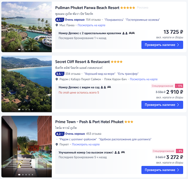The height and width of the screenshot is (179, 188).
Task: Open the Pullman Phuket Panwa Beach Resort title
Action: [x=87, y=8]
